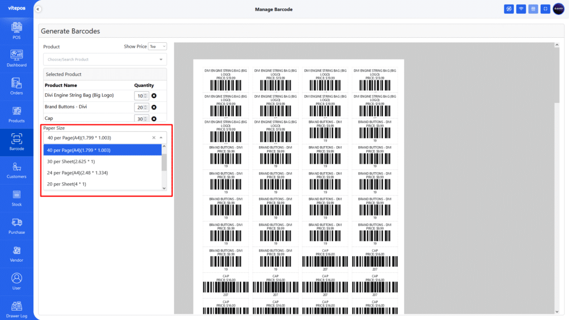Adjust quantity stepper for Divi Engine String Bag
569x320 pixels.
(146, 96)
